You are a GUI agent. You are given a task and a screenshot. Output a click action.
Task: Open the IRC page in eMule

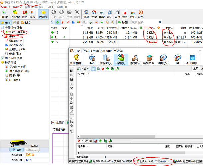pos(178,59)
